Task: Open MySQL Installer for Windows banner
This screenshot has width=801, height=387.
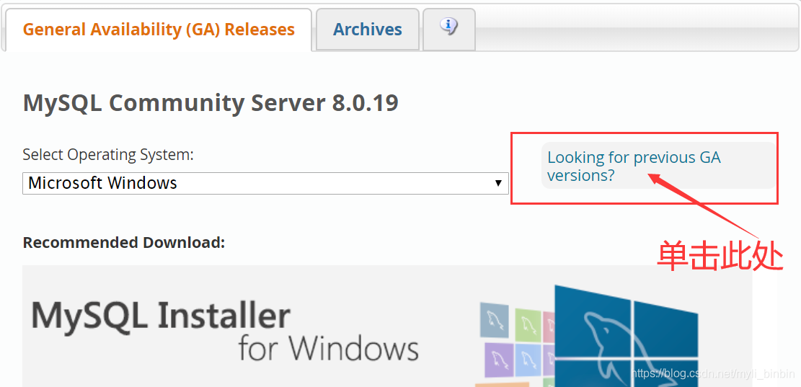Action: click(x=386, y=326)
